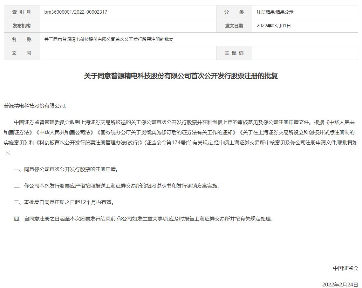
Task: Click the 发文日期 label cell
Action: [234, 26]
